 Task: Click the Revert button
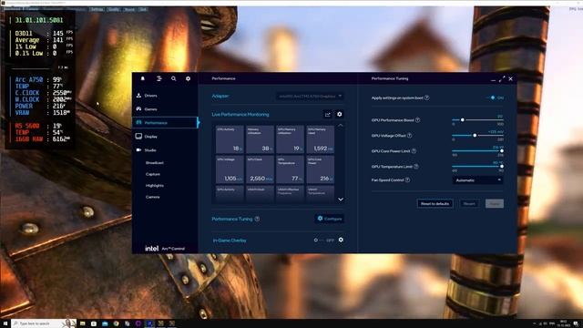pyautogui.click(x=469, y=204)
